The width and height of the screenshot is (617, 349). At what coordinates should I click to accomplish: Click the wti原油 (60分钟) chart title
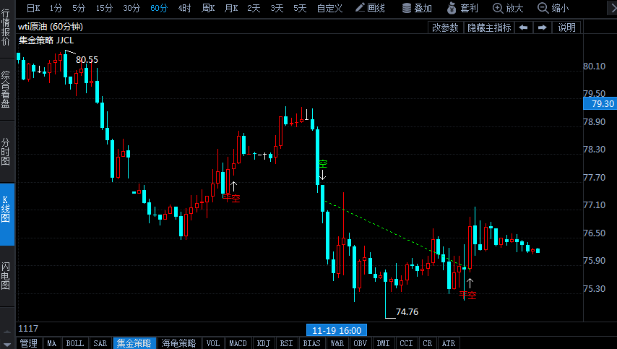click(x=51, y=27)
